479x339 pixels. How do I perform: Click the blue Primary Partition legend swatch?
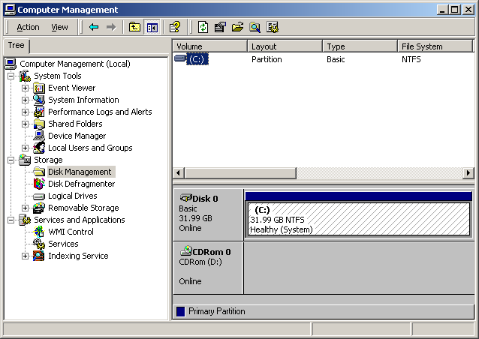coord(180,311)
